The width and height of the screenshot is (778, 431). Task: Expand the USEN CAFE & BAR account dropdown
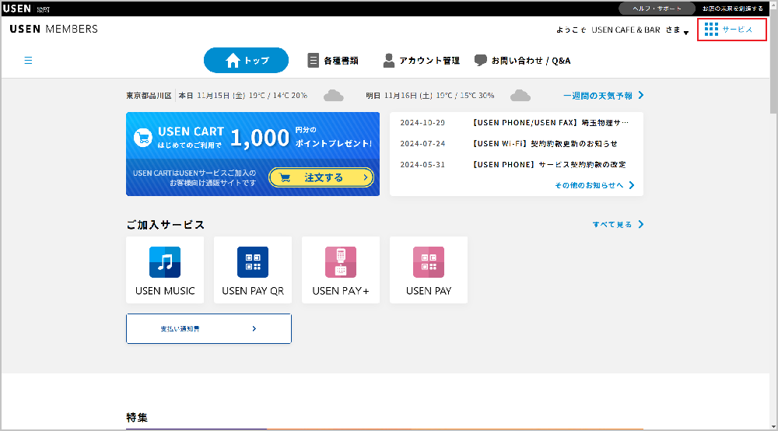pyautogui.click(x=686, y=31)
